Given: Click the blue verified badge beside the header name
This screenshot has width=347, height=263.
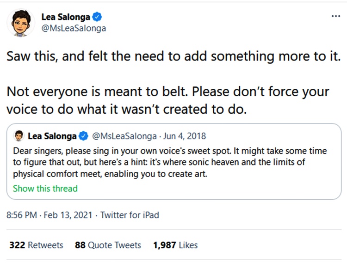Looking at the screenshot, I should pos(97,18).
